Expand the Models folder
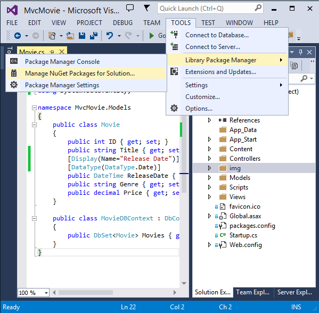Image resolution: width=319 pixels, height=313 pixels. click(x=209, y=178)
